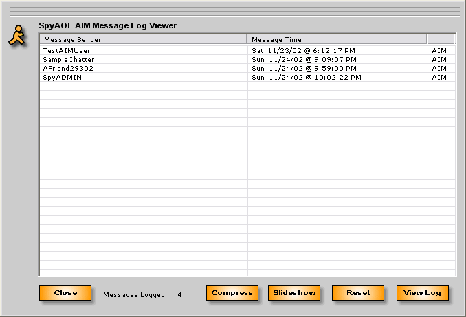Click the AIM running man icon
Viewport: 466px width, 317px height.
(16, 36)
